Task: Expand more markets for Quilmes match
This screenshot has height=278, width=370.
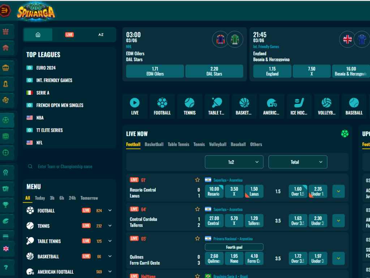Action: [338, 258]
